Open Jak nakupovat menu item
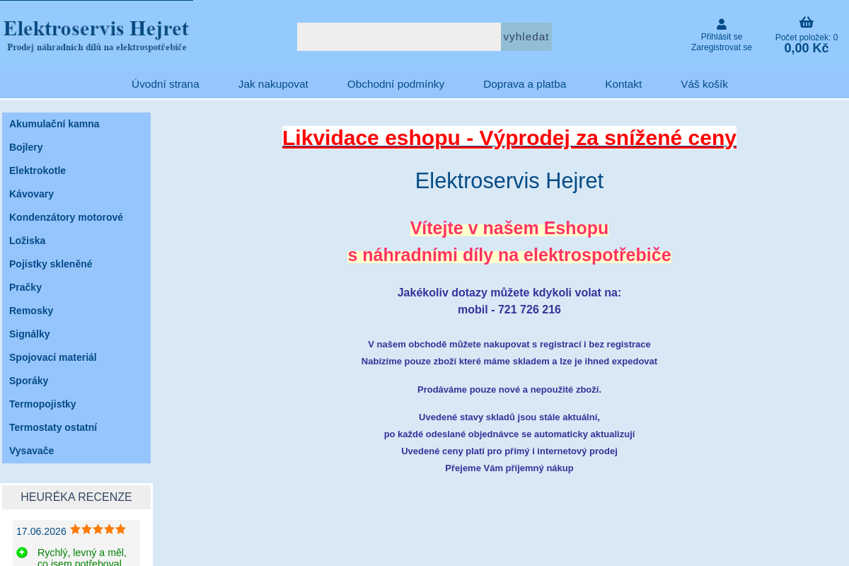This screenshot has height=566, width=849. point(273,84)
